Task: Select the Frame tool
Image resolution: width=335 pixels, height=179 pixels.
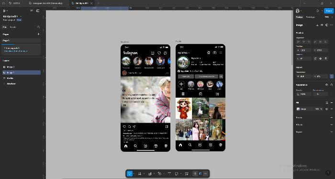Action: [x=140, y=174]
